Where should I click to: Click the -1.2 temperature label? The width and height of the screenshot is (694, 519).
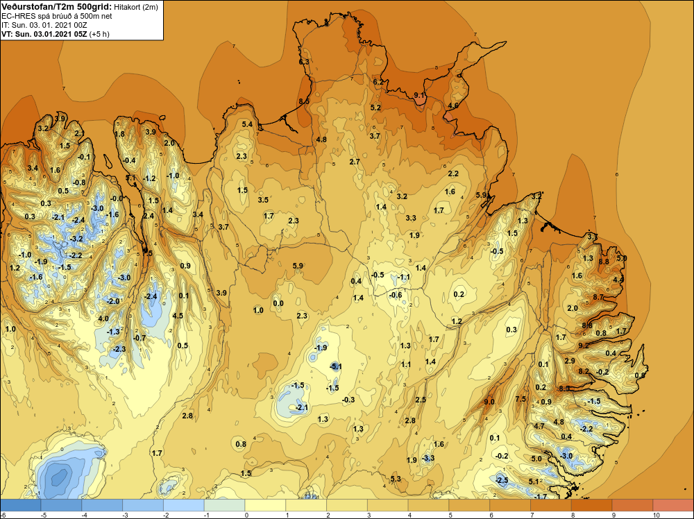coord(149,179)
